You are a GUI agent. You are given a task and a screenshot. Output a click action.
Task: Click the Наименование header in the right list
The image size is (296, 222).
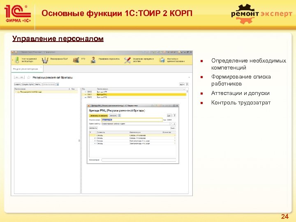click(102, 89)
